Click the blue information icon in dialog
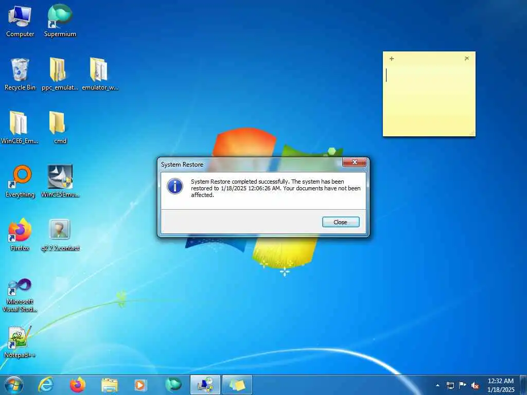The width and height of the screenshot is (527, 395). 175,186
